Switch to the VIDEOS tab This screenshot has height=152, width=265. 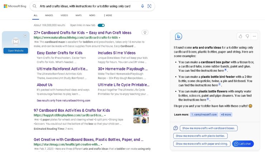(x=64, y=15)
